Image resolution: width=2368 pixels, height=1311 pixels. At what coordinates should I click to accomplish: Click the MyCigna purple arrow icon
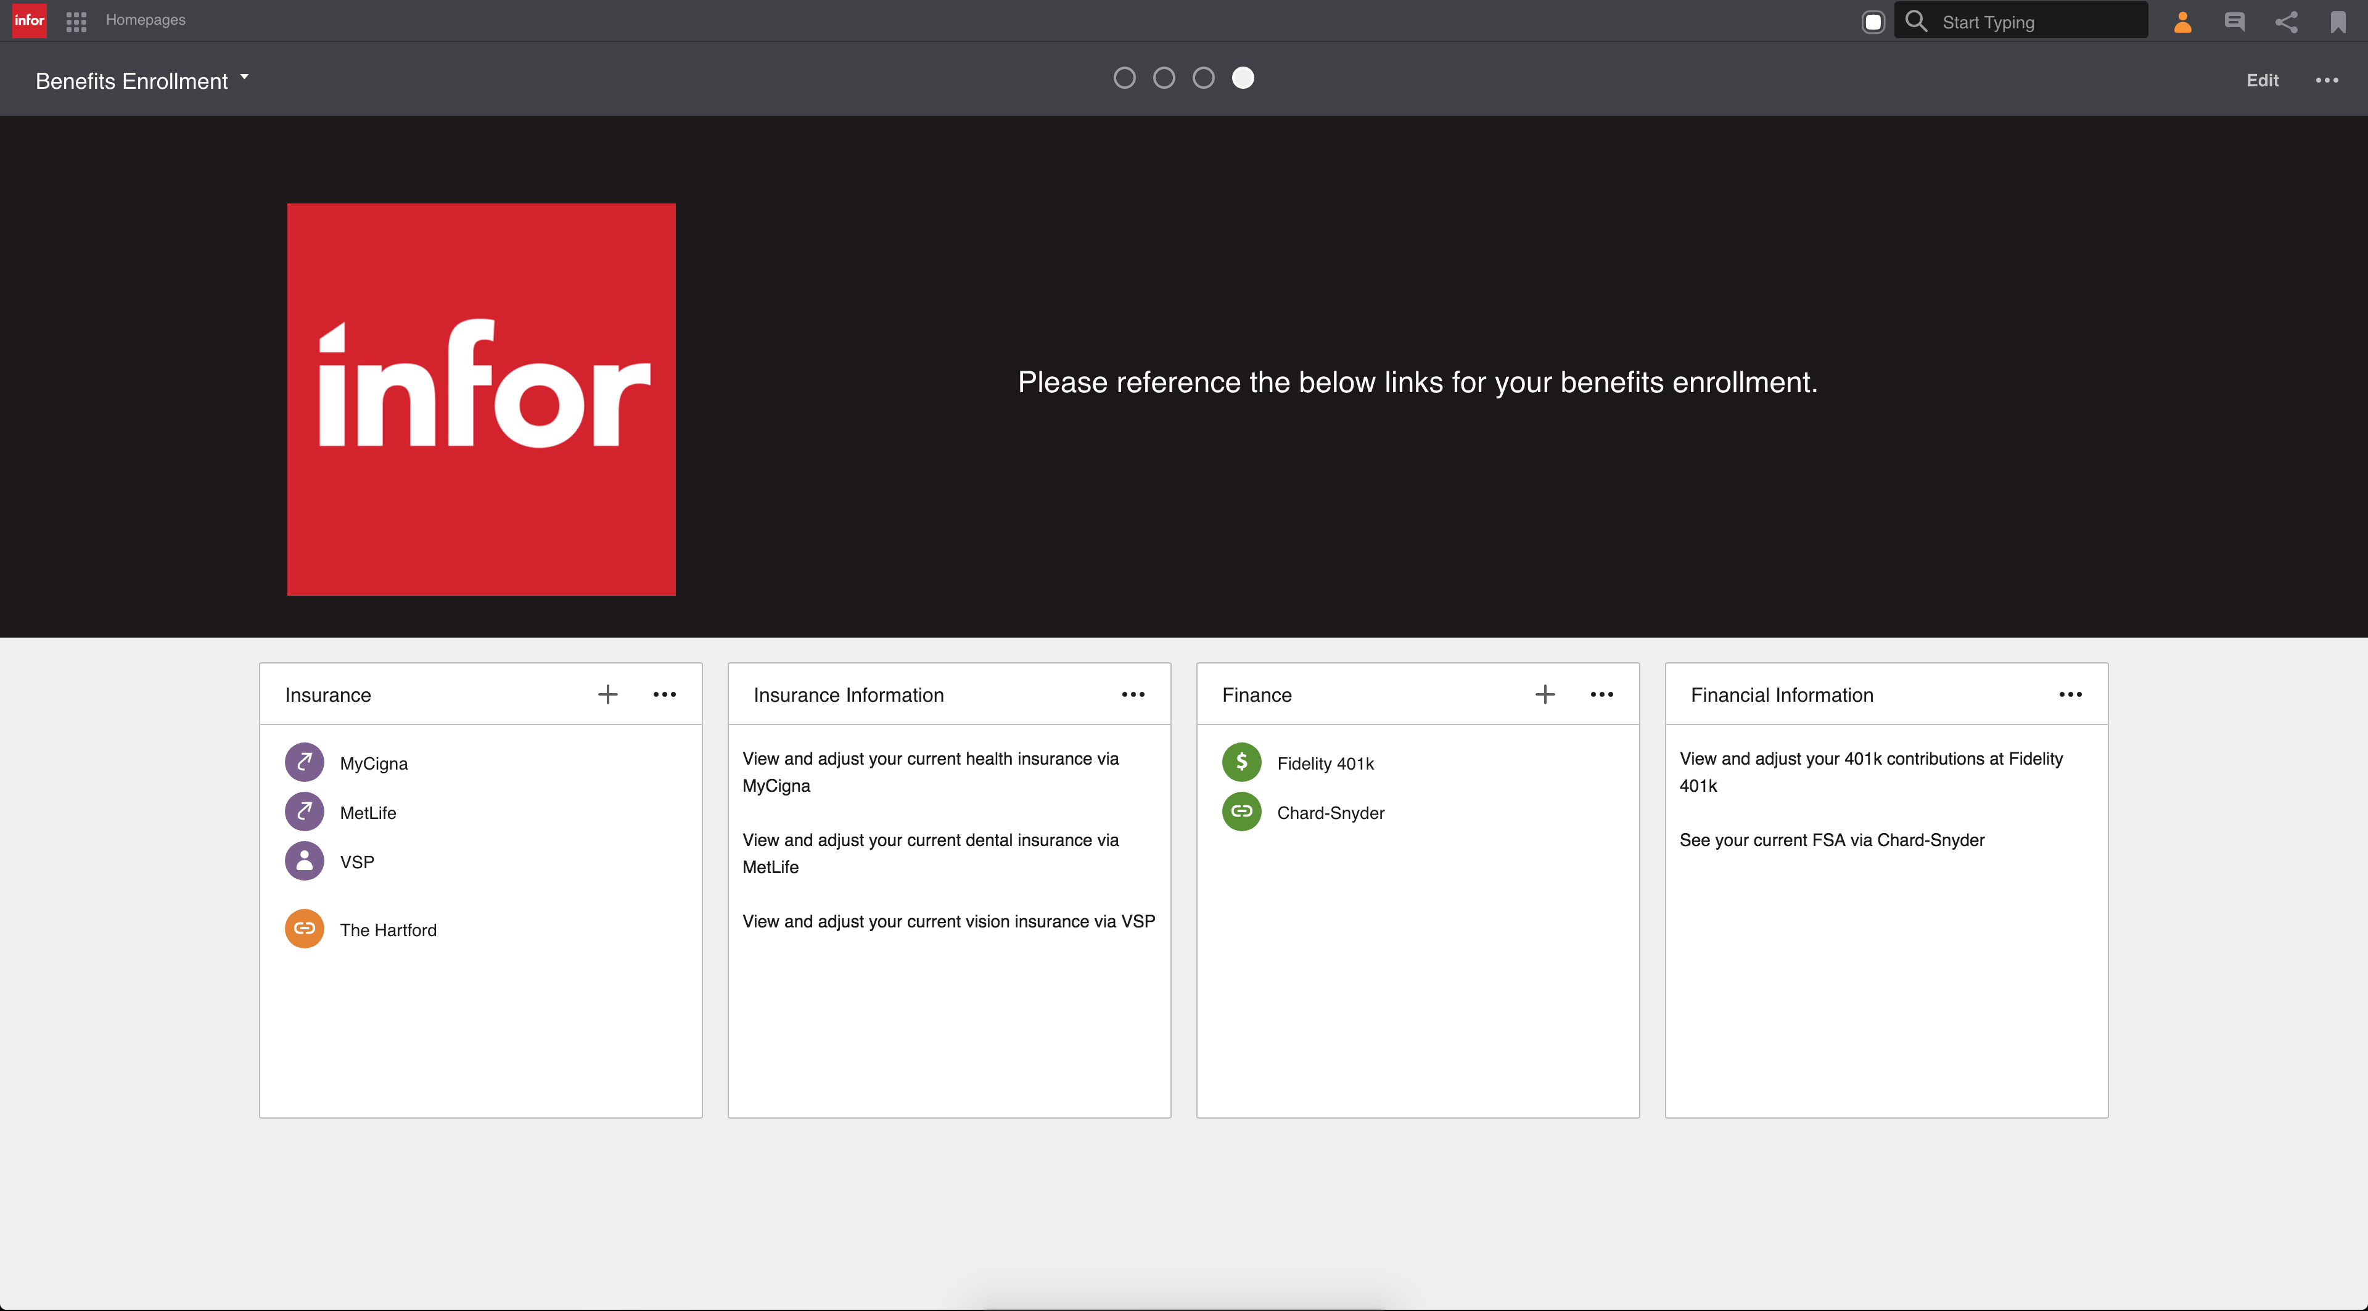pyautogui.click(x=304, y=762)
